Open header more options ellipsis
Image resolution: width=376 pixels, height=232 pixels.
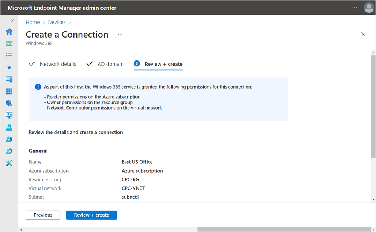coord(354,8)
